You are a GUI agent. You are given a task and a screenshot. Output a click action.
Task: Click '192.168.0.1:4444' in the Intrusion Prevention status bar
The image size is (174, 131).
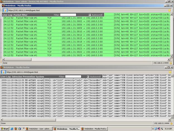(x=161, y=123)
